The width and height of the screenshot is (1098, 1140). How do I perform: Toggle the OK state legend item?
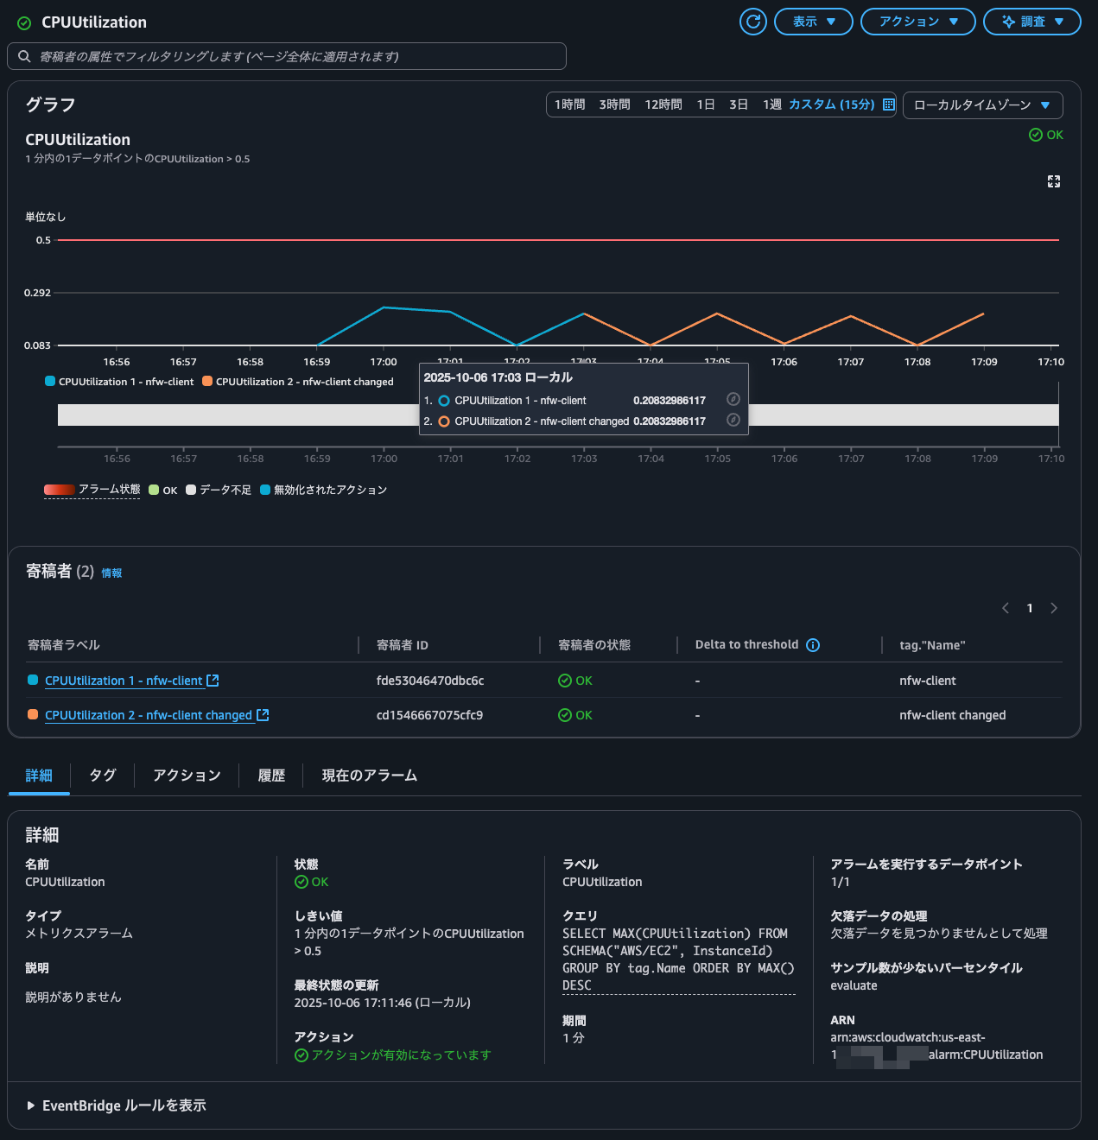click(x=163, y=490)
